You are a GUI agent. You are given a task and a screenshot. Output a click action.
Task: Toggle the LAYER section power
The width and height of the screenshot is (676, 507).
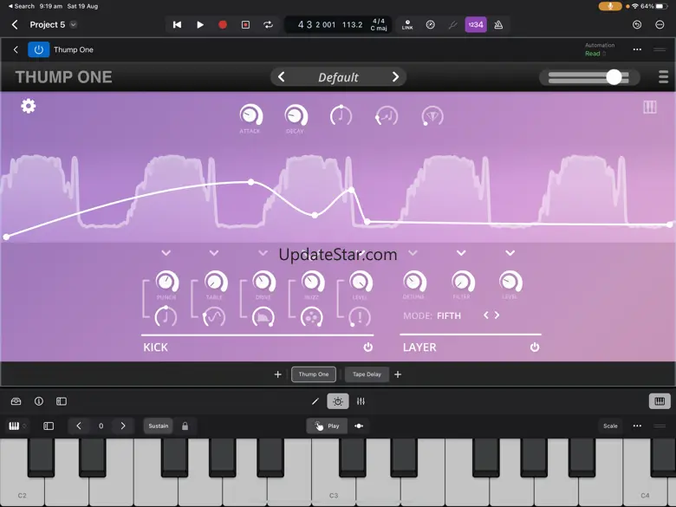[535, 347]
